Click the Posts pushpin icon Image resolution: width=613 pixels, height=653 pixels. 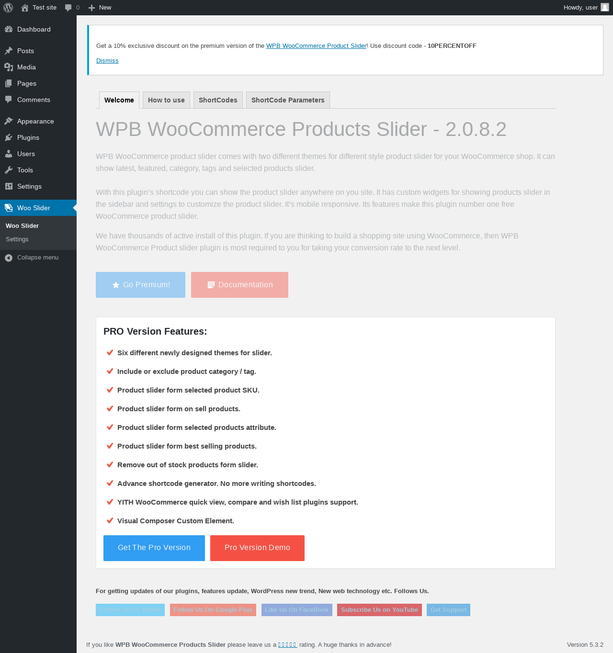pos(9,51)
